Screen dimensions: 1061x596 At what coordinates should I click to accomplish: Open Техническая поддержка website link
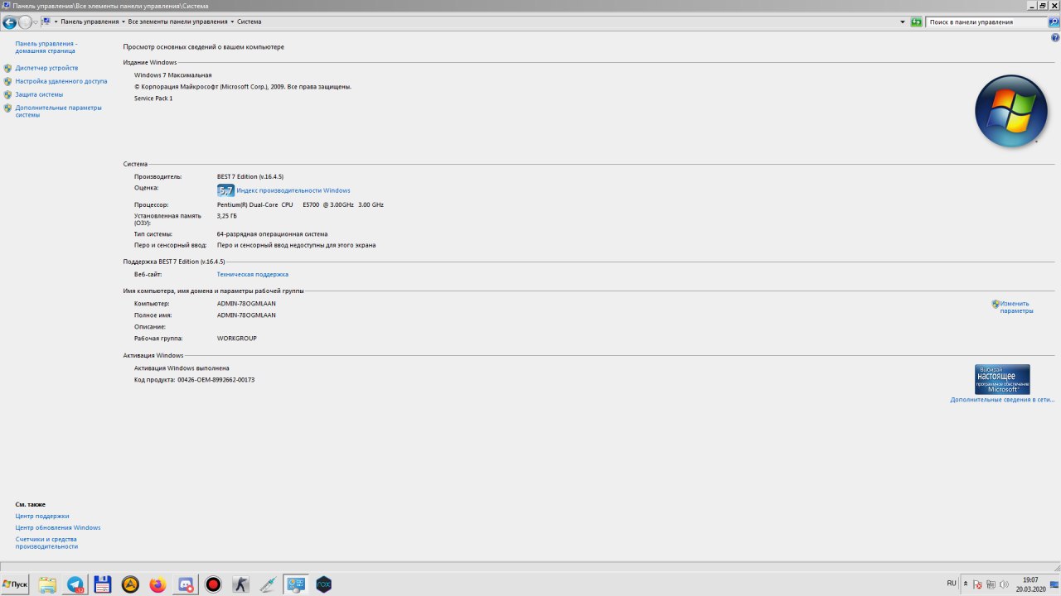tap(253, 274)
